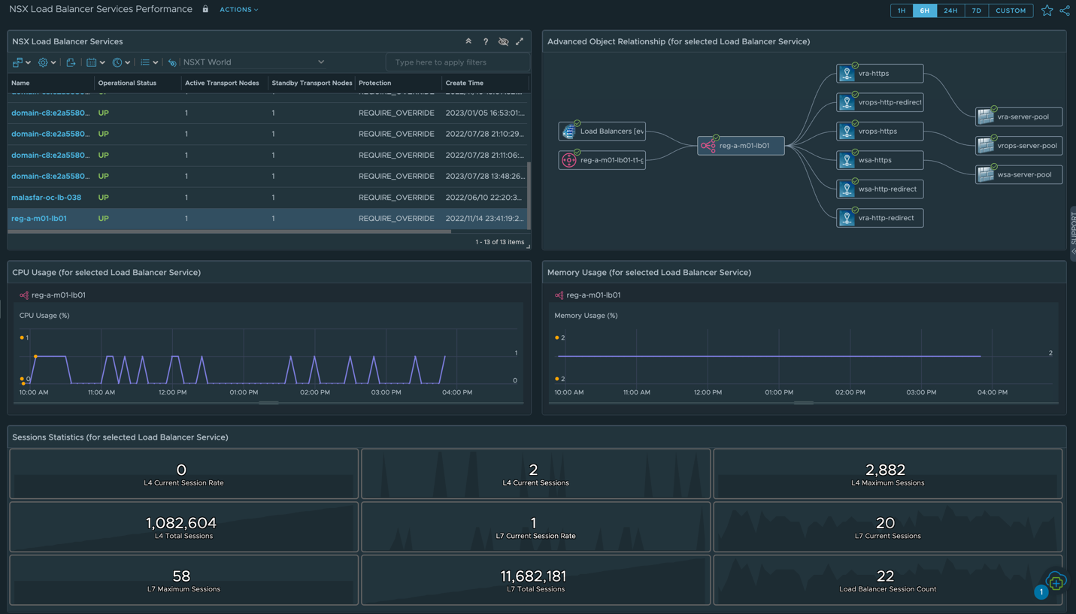This screenshot has width=1076, height=614.
Task: Set time range to 1H
Action: point(902,11)
